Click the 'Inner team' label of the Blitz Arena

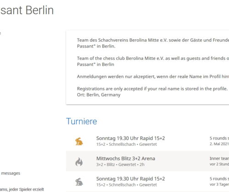pyautogui.click(x=219, y=159)
